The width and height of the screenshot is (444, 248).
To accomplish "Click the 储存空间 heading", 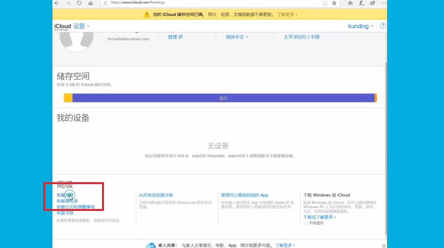I will click(73, 76).
